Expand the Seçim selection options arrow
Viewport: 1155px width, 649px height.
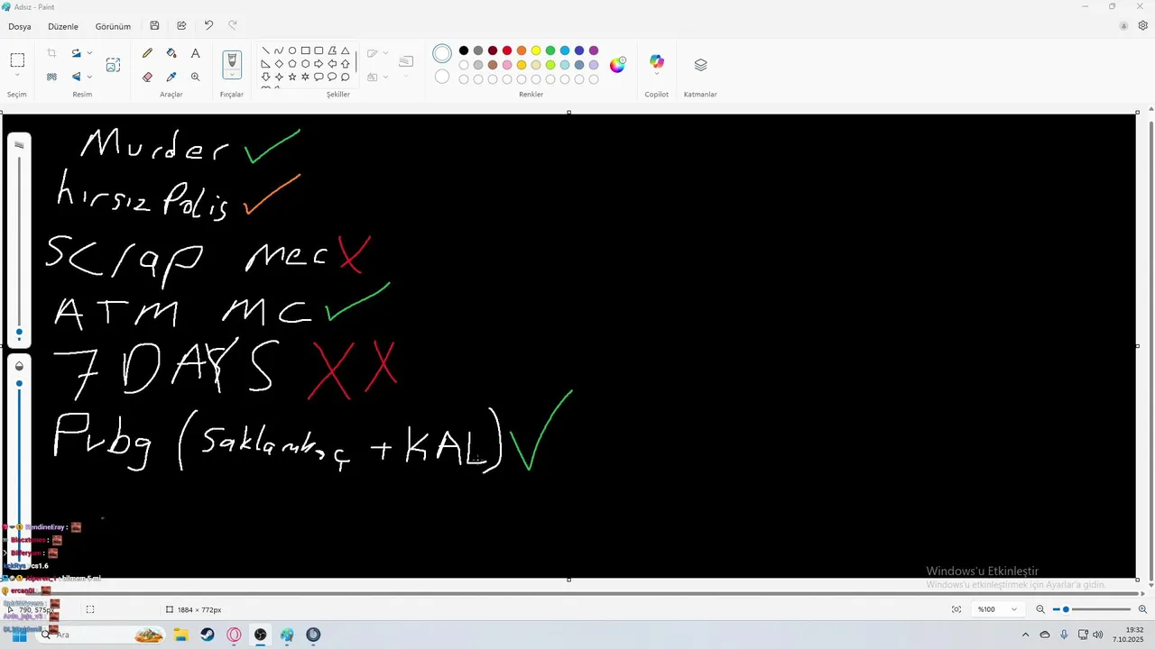pos(17,77)
